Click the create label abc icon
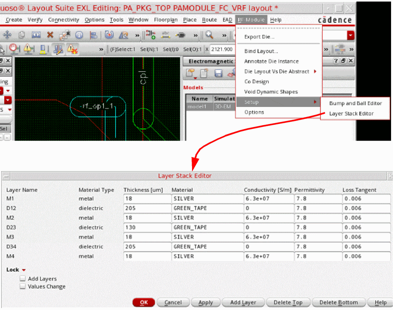 point(166,35)
